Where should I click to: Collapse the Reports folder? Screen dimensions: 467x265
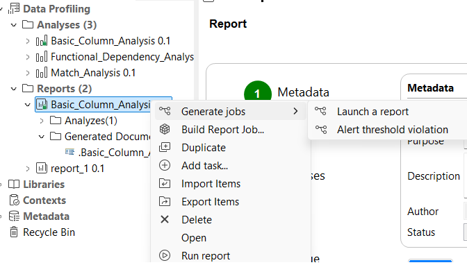14,89
